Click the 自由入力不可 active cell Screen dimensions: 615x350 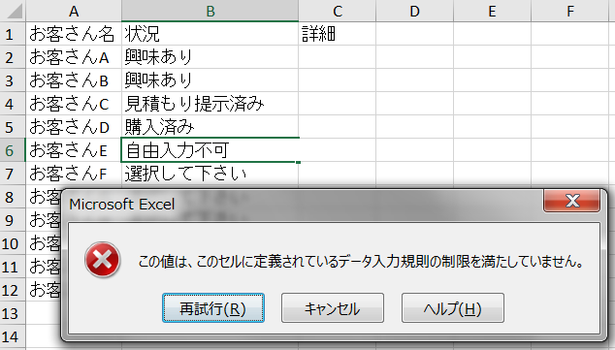pos(210,150)
